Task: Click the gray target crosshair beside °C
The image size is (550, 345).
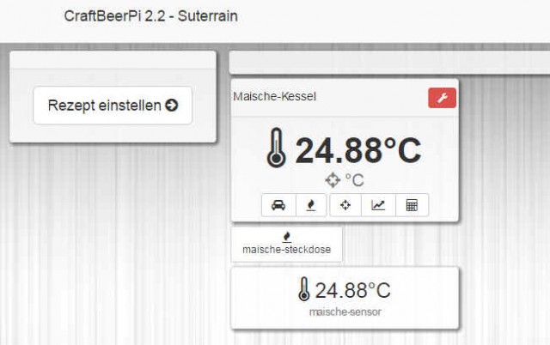Action: tap(333, 180)
